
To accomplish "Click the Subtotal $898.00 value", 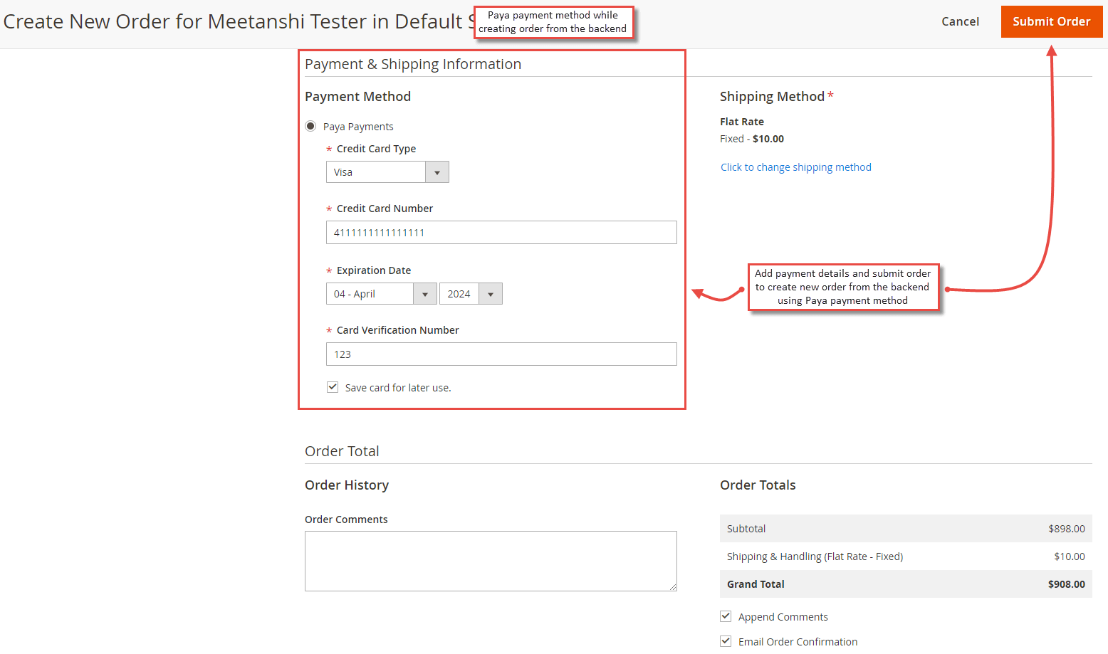I will coord(1066,529).
